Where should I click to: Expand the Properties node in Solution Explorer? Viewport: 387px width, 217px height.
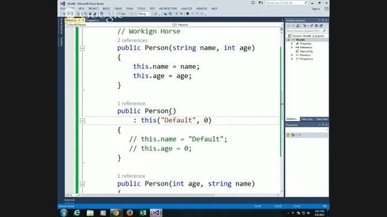pyautogui.click(x=292, y=43)
